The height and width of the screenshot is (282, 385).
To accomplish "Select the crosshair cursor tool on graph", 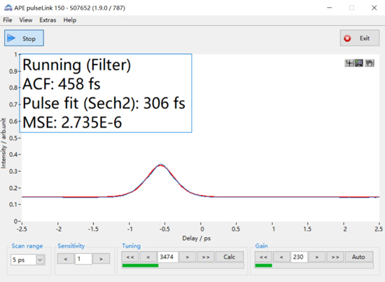I will tap(349, 63).
